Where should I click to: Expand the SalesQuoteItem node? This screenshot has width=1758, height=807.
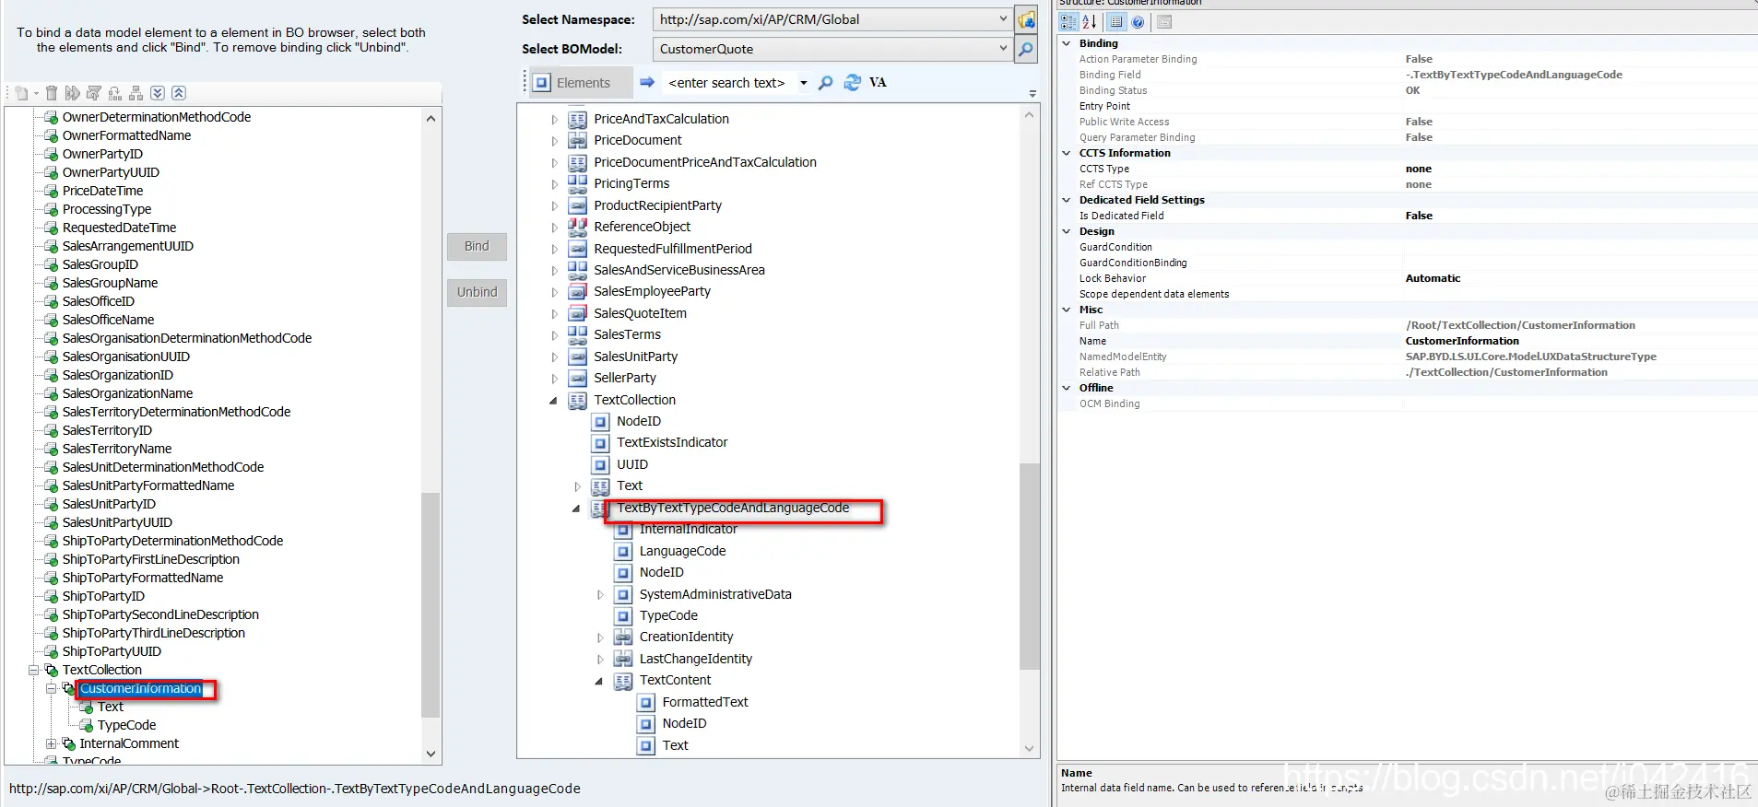point(554,314)
